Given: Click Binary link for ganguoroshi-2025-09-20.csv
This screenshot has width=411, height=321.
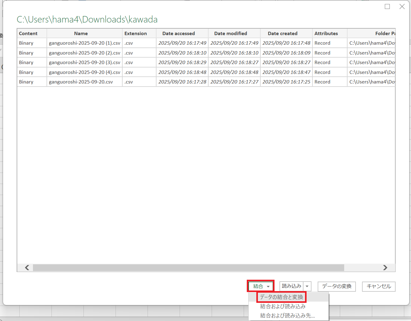Looking at the screenshot, I should [x=26, y=82].
